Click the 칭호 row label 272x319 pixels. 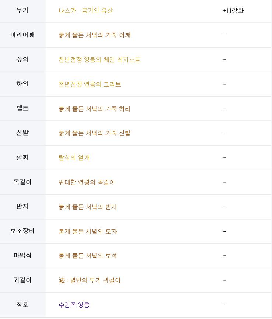pyautogui.click(x=22, y=304)
